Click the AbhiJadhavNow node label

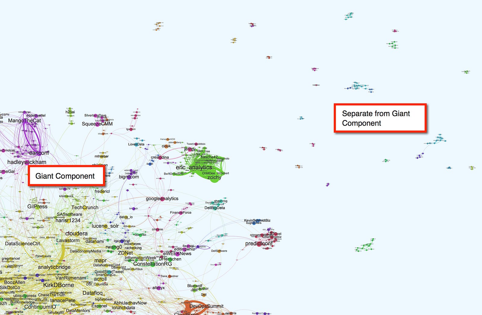point(130,303)
